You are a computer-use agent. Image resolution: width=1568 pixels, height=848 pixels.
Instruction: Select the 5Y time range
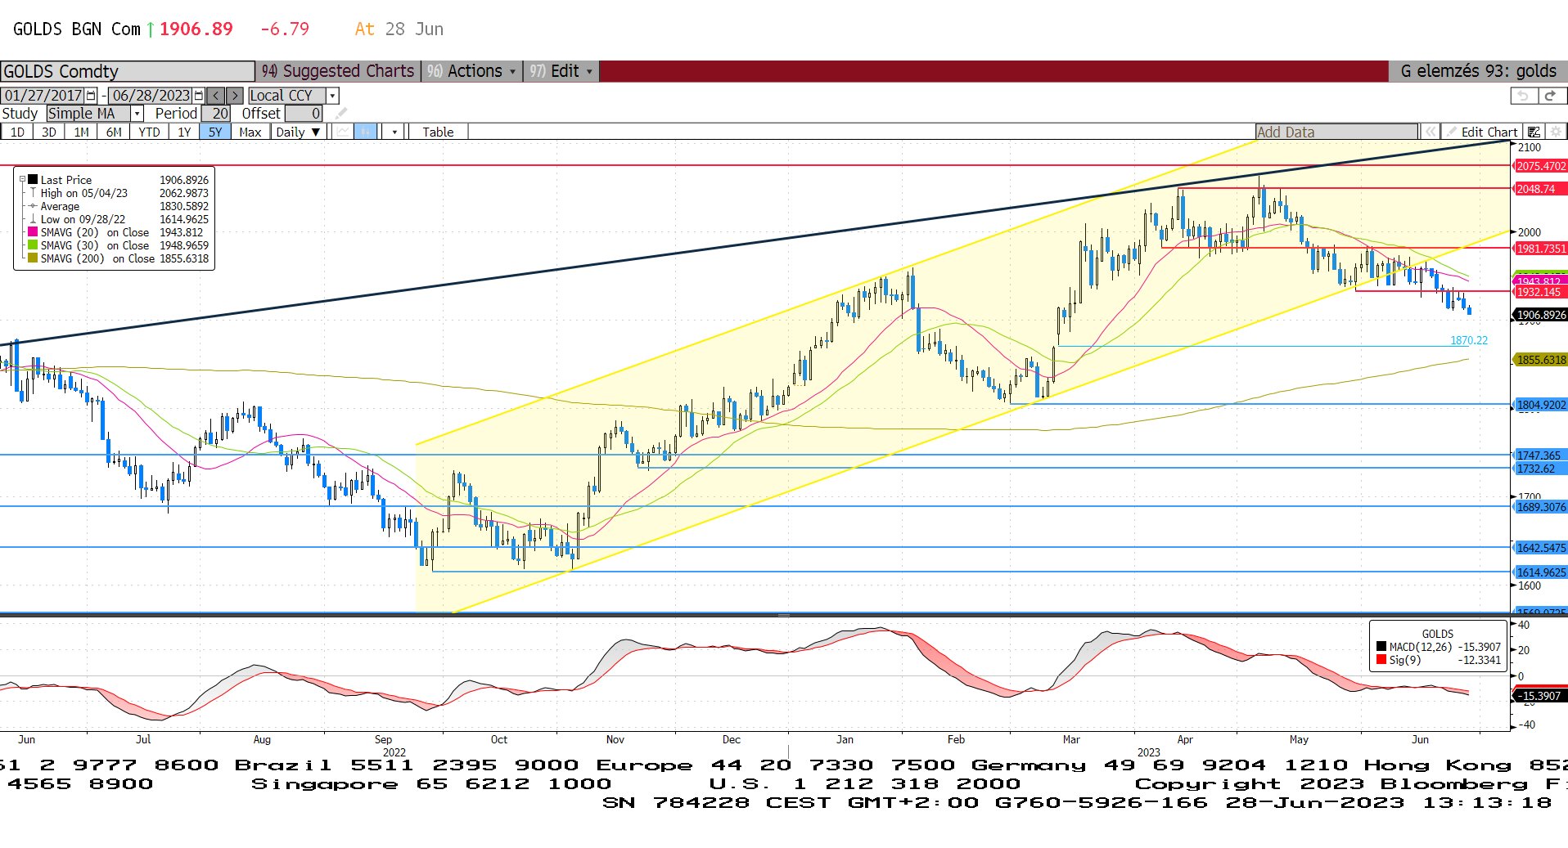coord(215,132)
